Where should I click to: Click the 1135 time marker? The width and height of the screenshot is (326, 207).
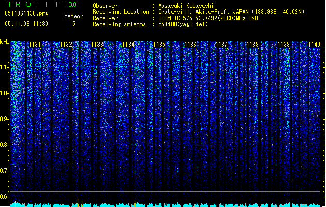pyautogui.click(x=159, y=44)
